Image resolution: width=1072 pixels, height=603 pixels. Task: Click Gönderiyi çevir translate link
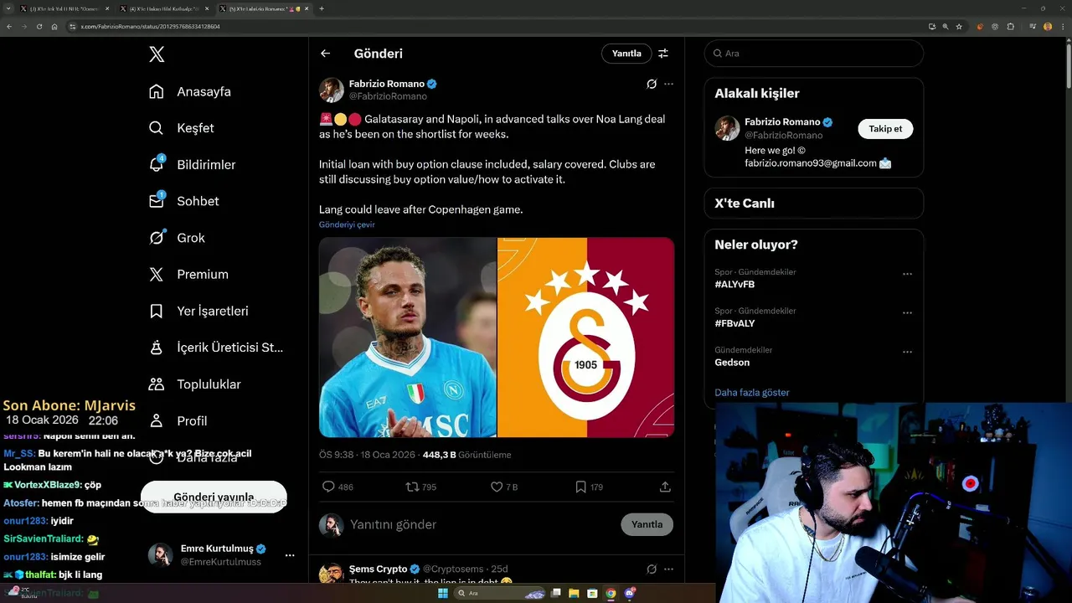(x=347, y=224)
